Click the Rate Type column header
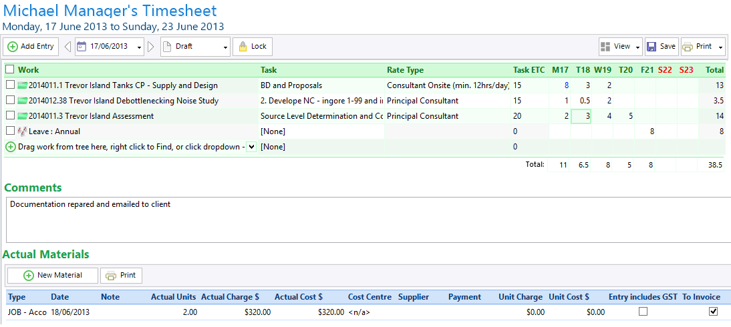The image size is (731, 327). tap(405, 70)
